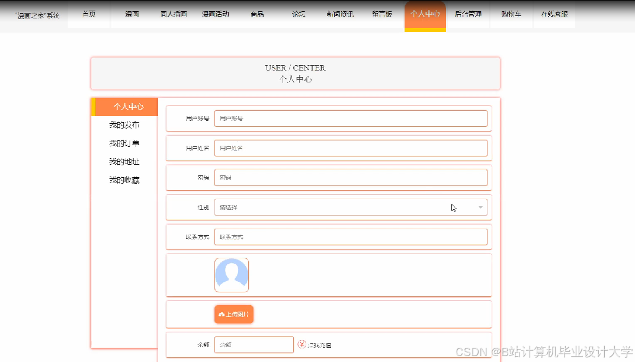Focus the 余额 input field
This screenshot has height=362, width=635.
point(254,345)
